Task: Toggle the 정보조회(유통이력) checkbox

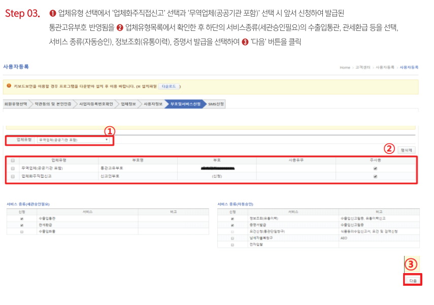Action: 232,218
